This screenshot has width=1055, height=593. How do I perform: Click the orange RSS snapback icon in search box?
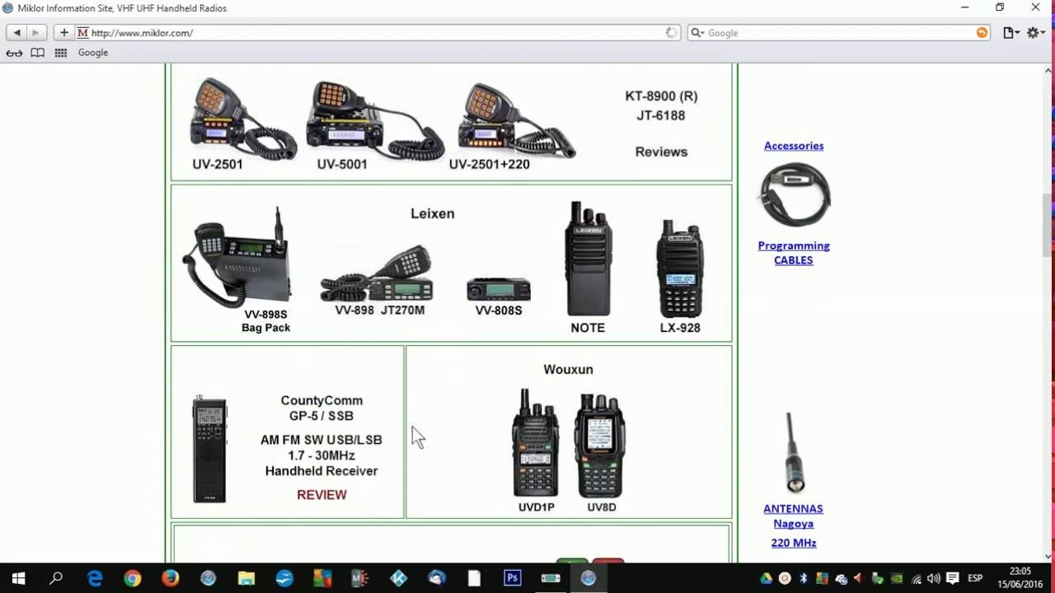[982, 33]
